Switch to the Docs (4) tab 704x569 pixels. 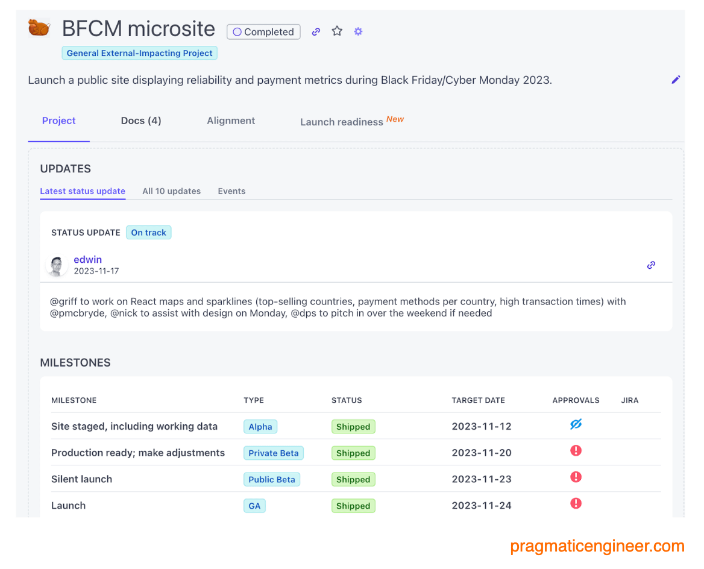(141, 121)
